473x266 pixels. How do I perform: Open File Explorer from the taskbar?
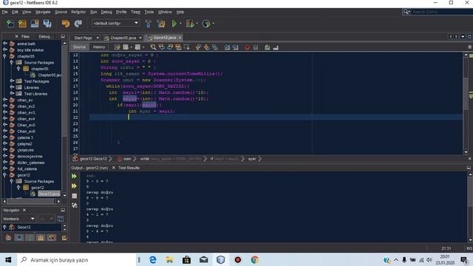coord(169,259)
